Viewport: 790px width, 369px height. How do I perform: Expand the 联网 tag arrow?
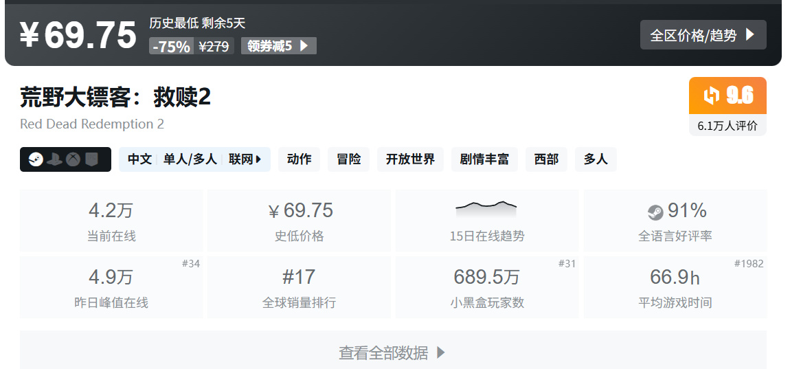(x=258, y=159)
